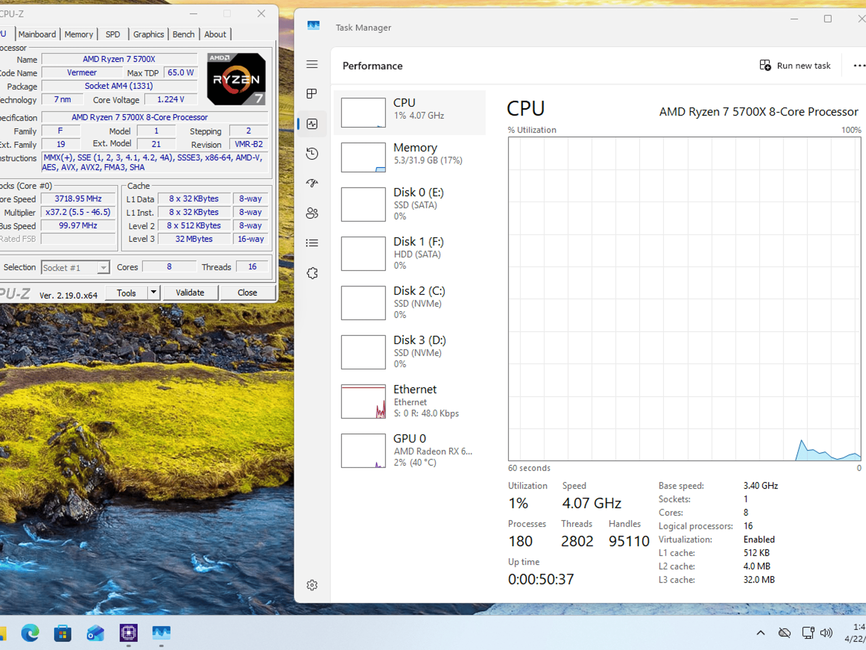This screenshot has height=650, width=866.
Task: Select the Ethernet performance entry
Action: point(409,401)
